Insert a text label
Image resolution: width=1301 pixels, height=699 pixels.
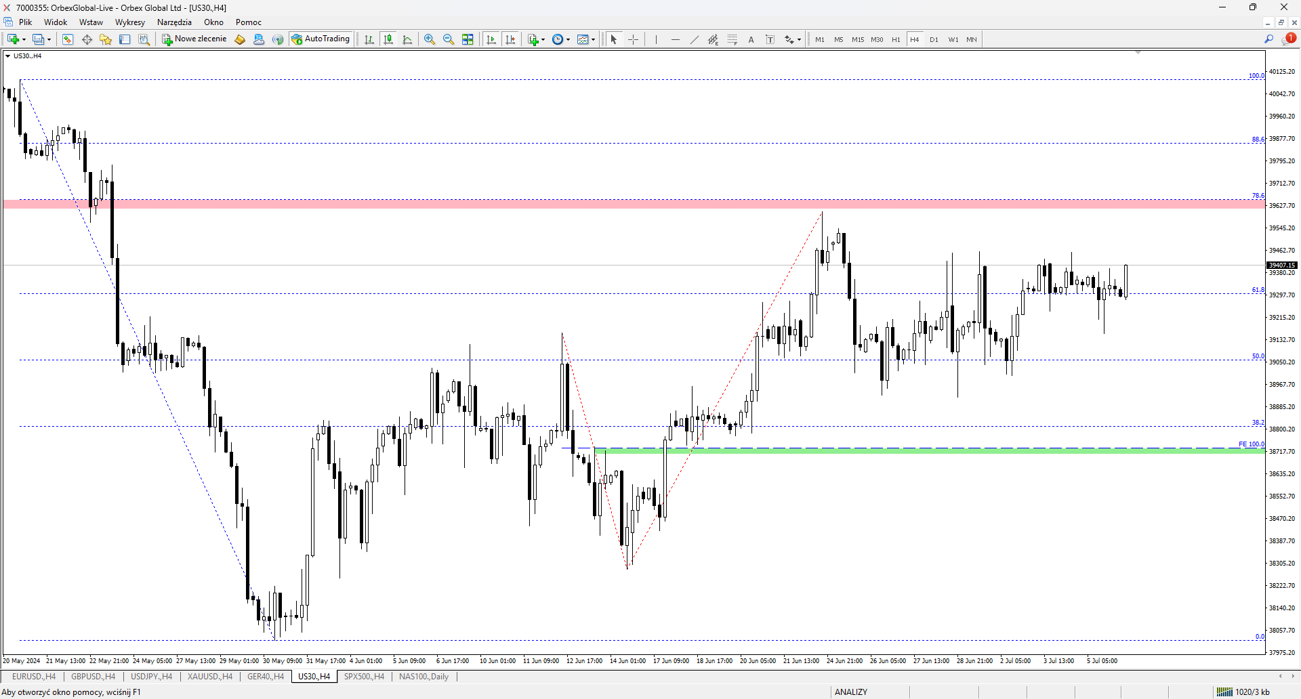coord(770,39)
